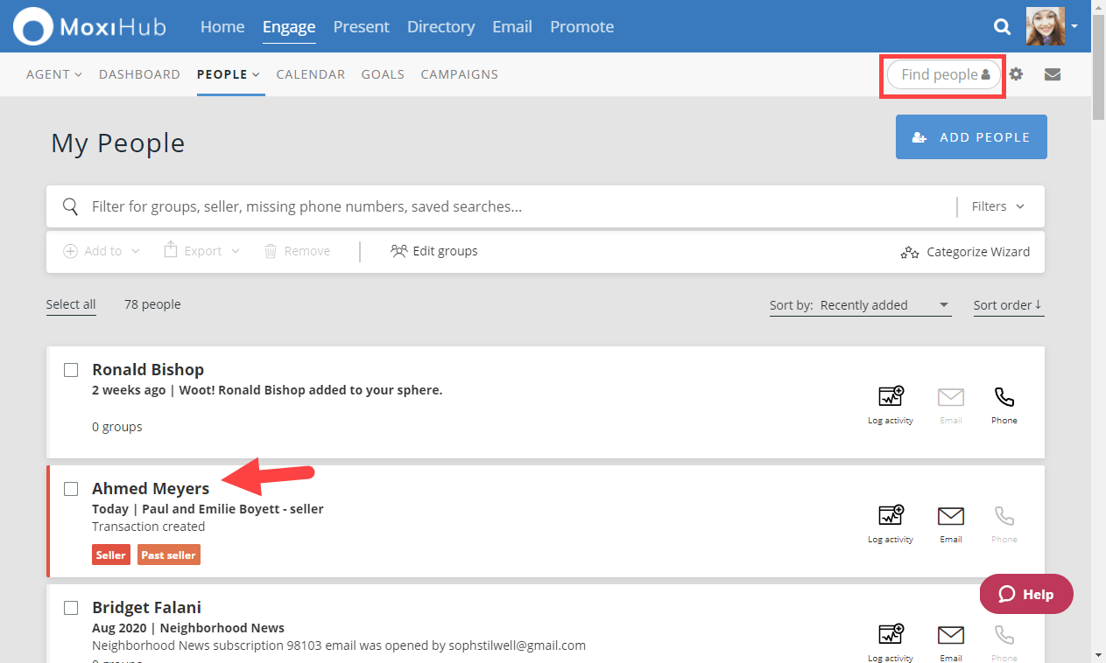Image resolution: width=1106 pixels, height=663 pixels.
Task: Email Ahmed Meyers using the envelope icon
Action: [x=951, y=520]
